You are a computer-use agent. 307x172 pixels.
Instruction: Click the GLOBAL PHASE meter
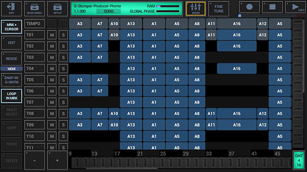168,11
